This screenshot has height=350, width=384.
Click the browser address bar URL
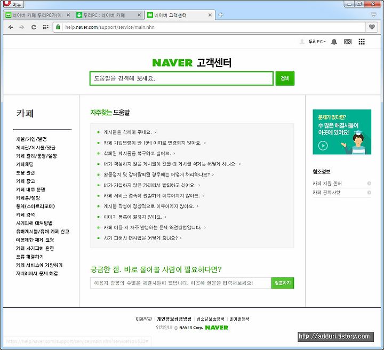(x=110, y=27)
